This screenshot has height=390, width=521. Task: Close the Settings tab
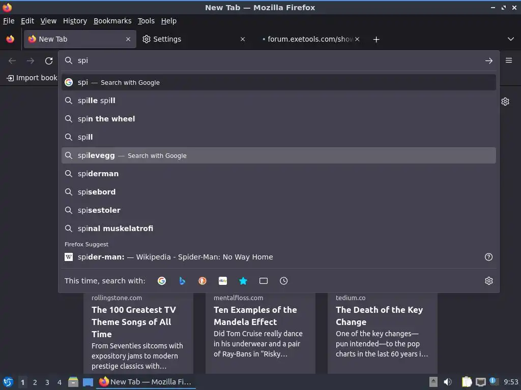coord(243,39)
